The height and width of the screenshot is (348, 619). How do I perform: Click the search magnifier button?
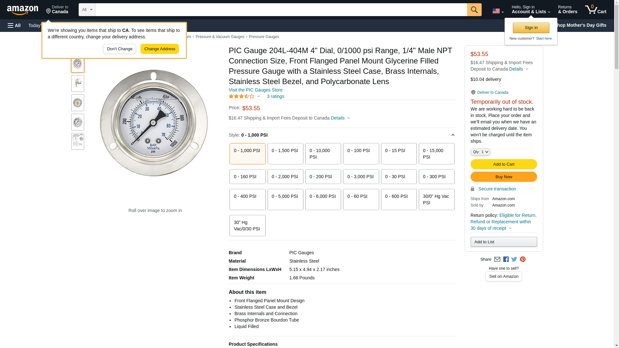point(474,10)
